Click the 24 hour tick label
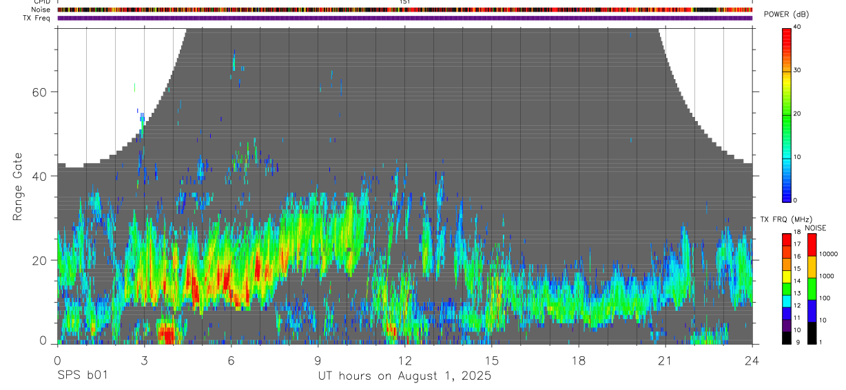The width and height of the screenshot is (846, 390). point(752,360)
